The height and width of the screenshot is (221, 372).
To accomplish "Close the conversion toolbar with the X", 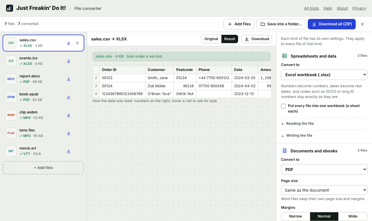I will pos(362,24).
